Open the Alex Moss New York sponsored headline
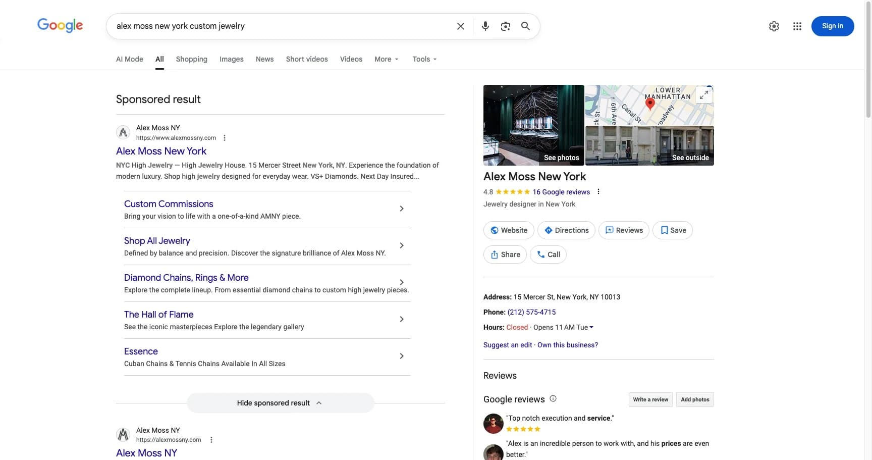 pos(161,151)
